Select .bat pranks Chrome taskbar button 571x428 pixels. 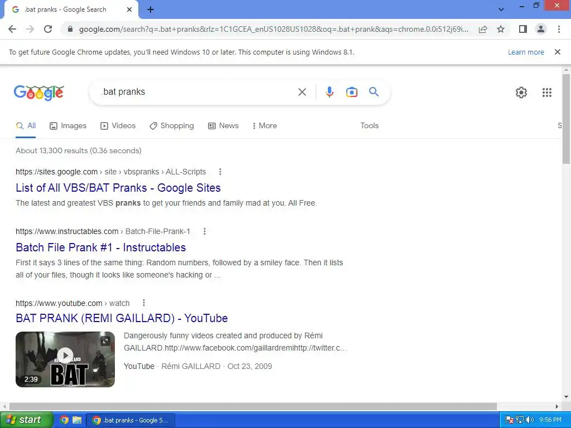click(130, 420)
